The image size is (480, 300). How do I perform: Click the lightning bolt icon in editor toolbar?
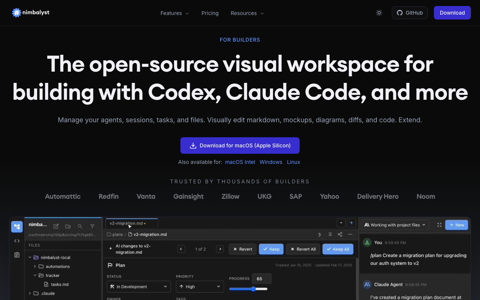pos(320,234)
